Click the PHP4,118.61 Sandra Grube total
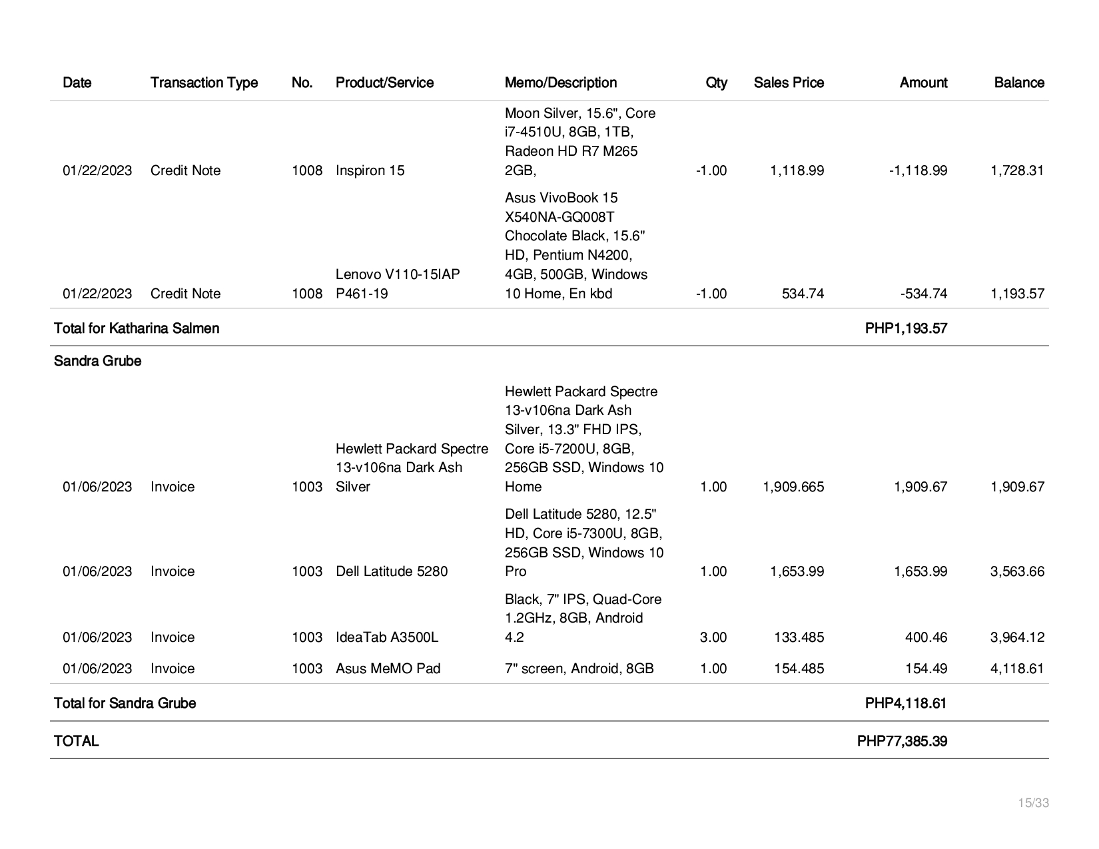 [906, 703]
